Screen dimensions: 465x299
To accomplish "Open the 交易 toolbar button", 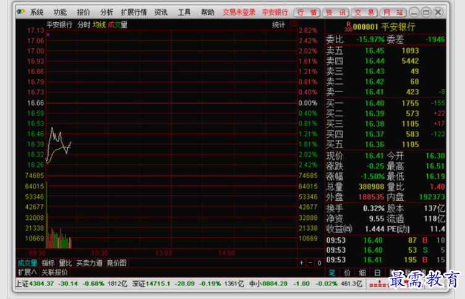I will pyautogui.click(x=364, y=12).
